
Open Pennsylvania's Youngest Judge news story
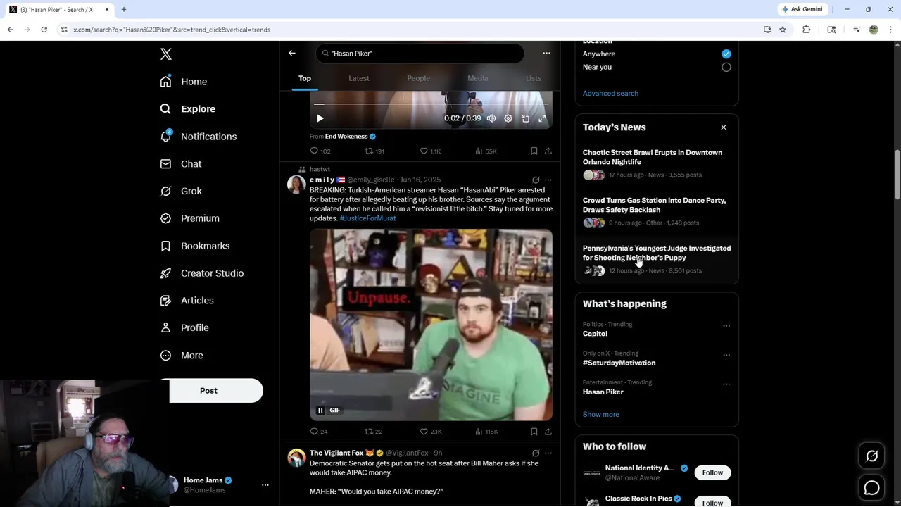pos(657,259)
